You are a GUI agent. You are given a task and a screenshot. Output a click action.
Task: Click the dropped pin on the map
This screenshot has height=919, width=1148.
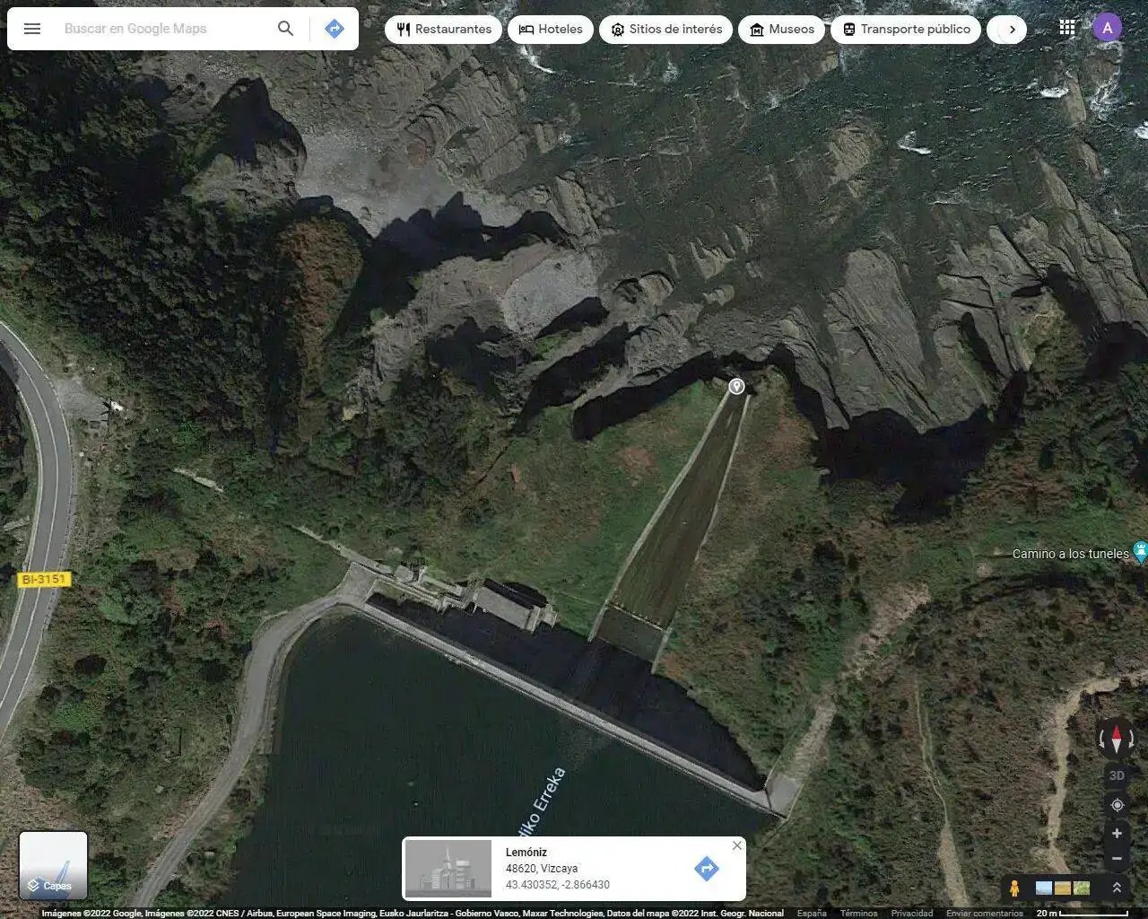point(736,386)
